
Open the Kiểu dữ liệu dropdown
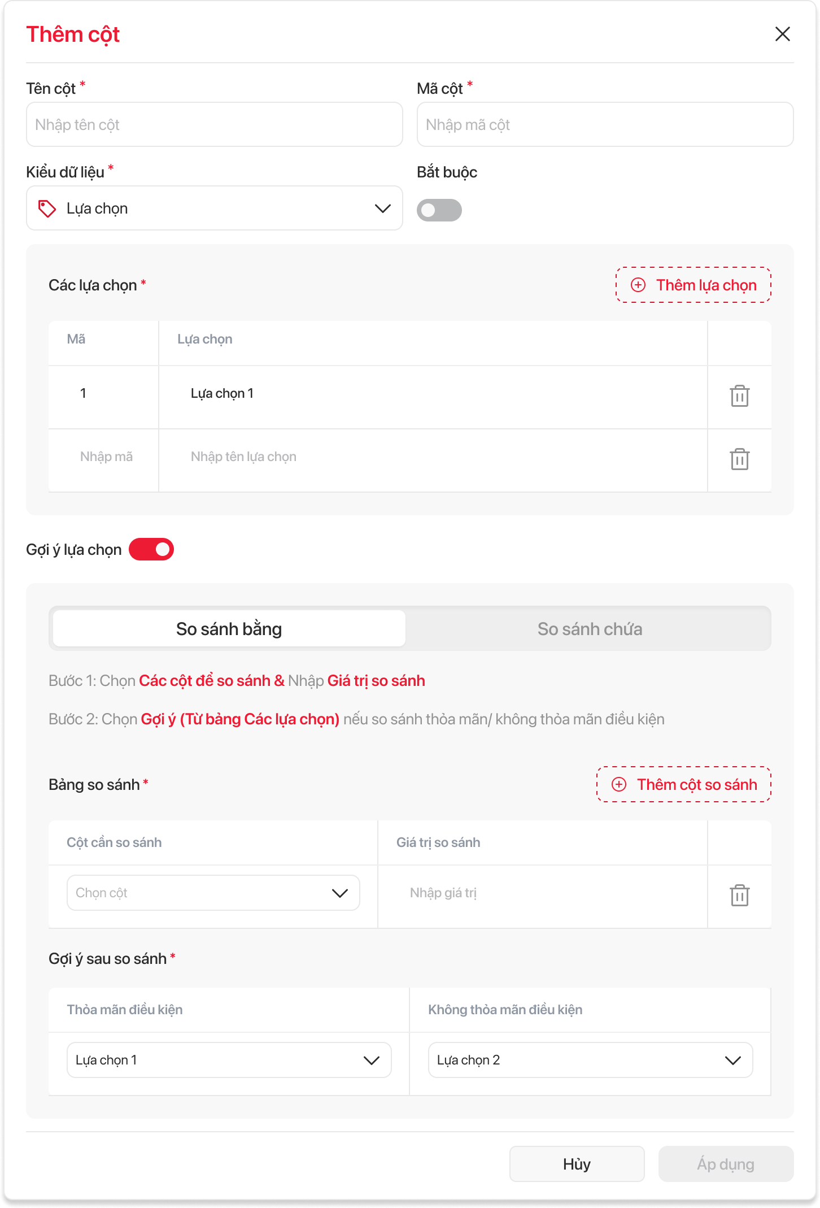tap(215, 208)
